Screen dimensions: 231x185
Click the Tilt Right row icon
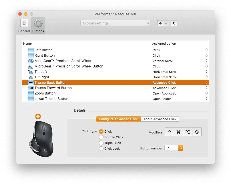point(31,77)
